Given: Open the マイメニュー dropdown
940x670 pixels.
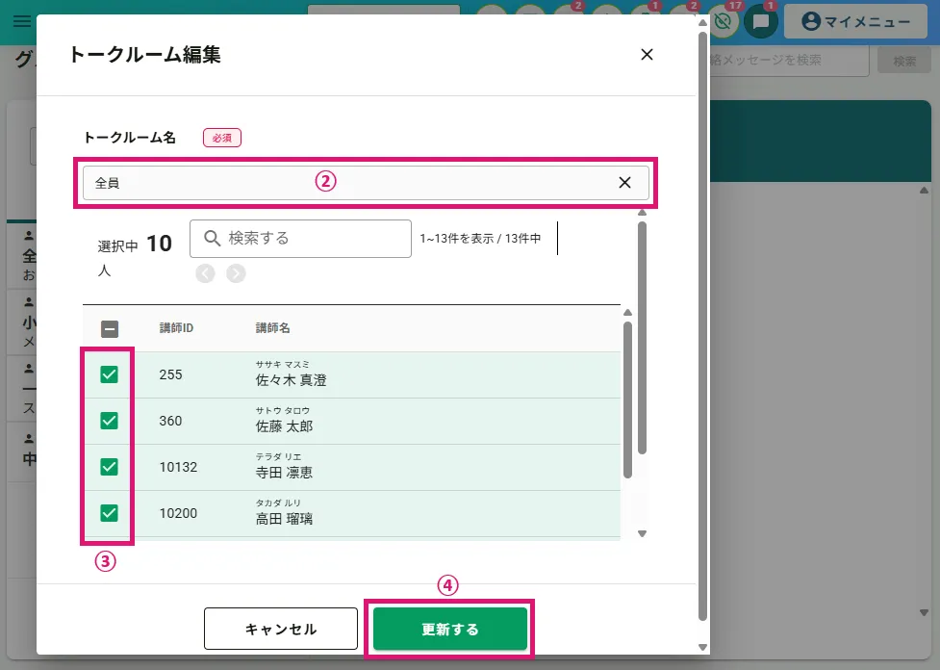Looking at the screenshot, I should [854, 21].
